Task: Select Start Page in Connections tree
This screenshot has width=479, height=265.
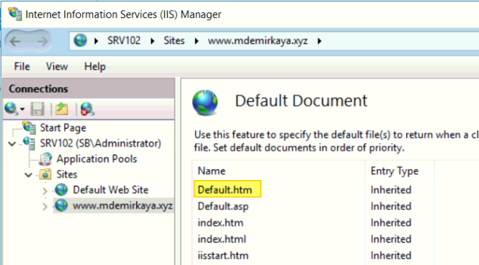Action: pos(63,128)
